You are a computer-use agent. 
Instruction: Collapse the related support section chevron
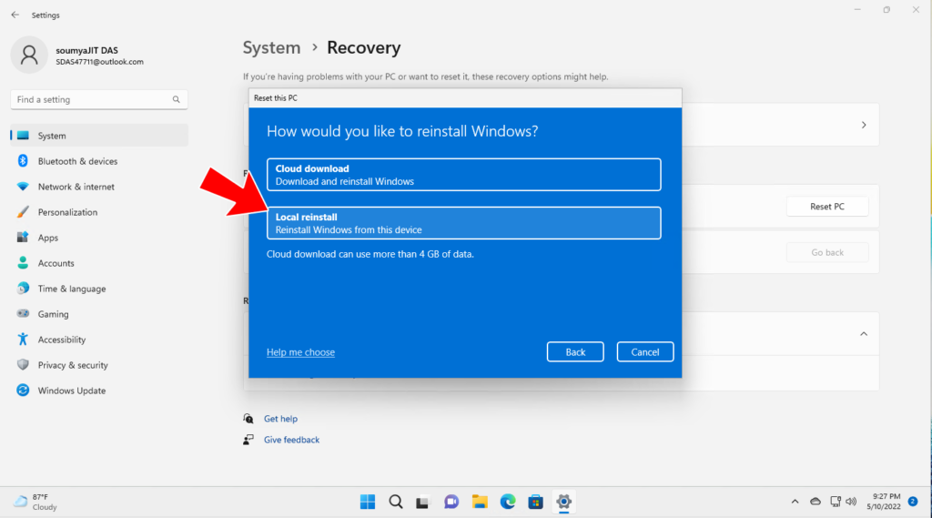864,333
